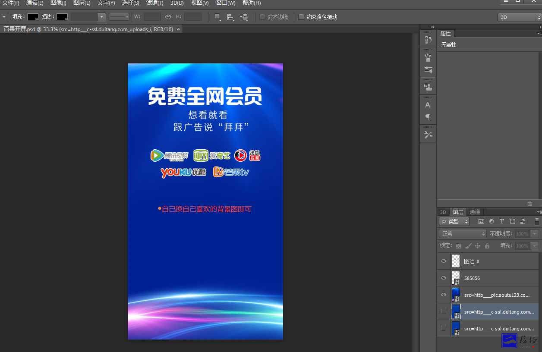Close the 百果开屏.psd document tab
Viewport: 542px width, 352px height.
pyautogui.click(x=178, y=29)
